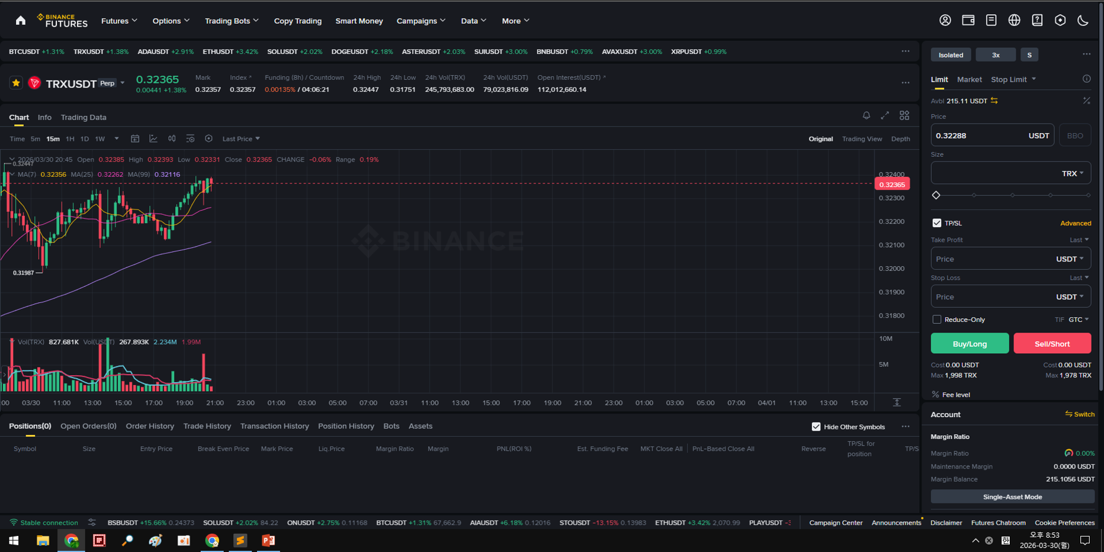Click the Isolated margin mode button
This screenshot has height=552, width=1104.
coord(951,54)
